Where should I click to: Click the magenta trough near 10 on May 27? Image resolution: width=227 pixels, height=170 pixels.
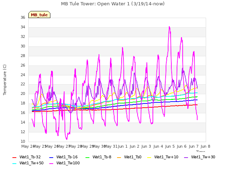pos(67,139)
